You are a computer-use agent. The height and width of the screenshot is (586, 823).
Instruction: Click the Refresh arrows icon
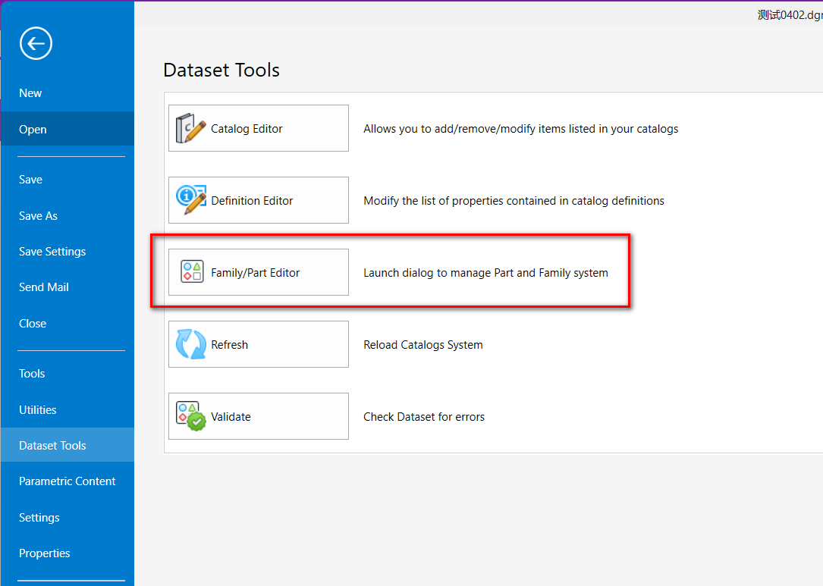[x=190, y=344]
